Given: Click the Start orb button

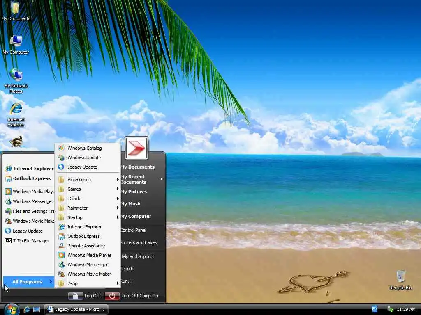Looking at the screenshot, I should point(12,309).
